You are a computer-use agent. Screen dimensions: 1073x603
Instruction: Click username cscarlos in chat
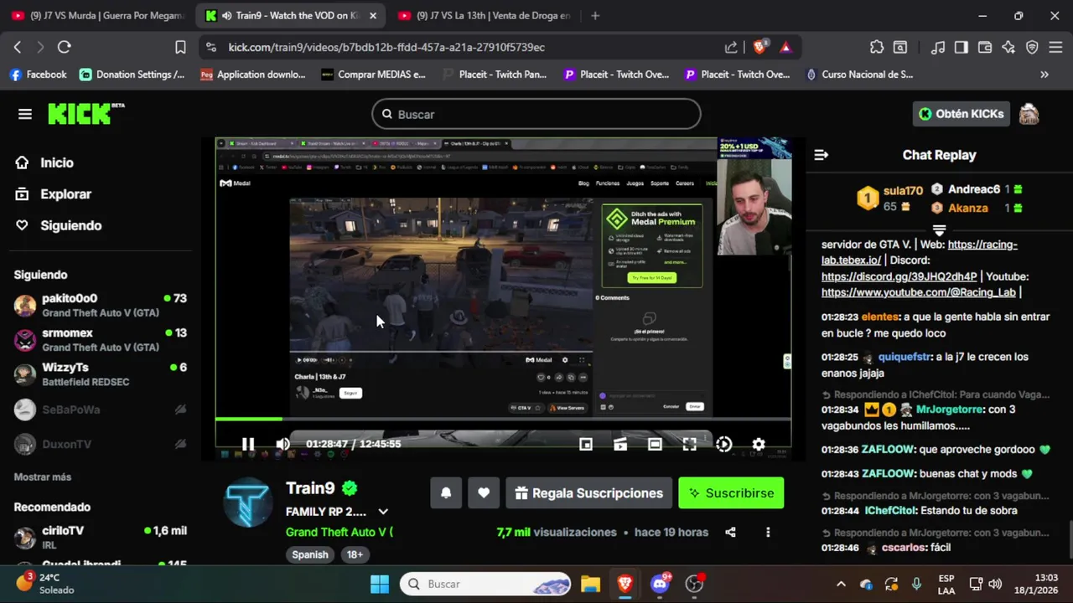[x=904, y=548]
